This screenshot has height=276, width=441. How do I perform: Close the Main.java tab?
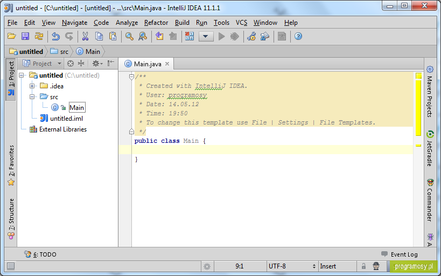coord(167,64)
